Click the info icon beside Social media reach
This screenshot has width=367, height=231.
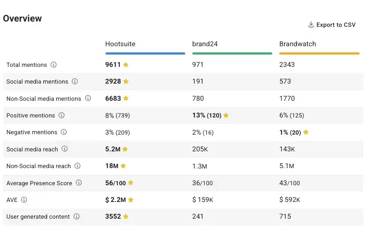pos(64,149)
